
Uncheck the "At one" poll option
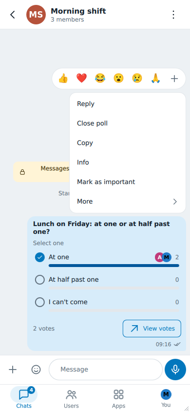tap(40, 257)
